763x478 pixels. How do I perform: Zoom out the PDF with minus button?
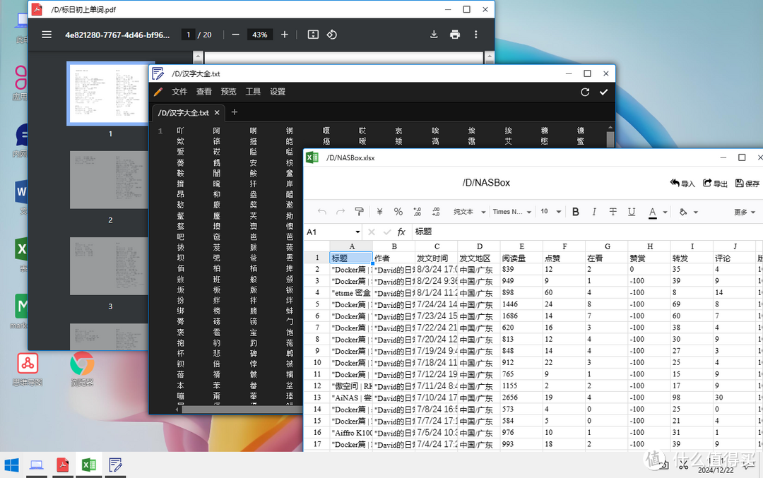[x=235, y=35]
